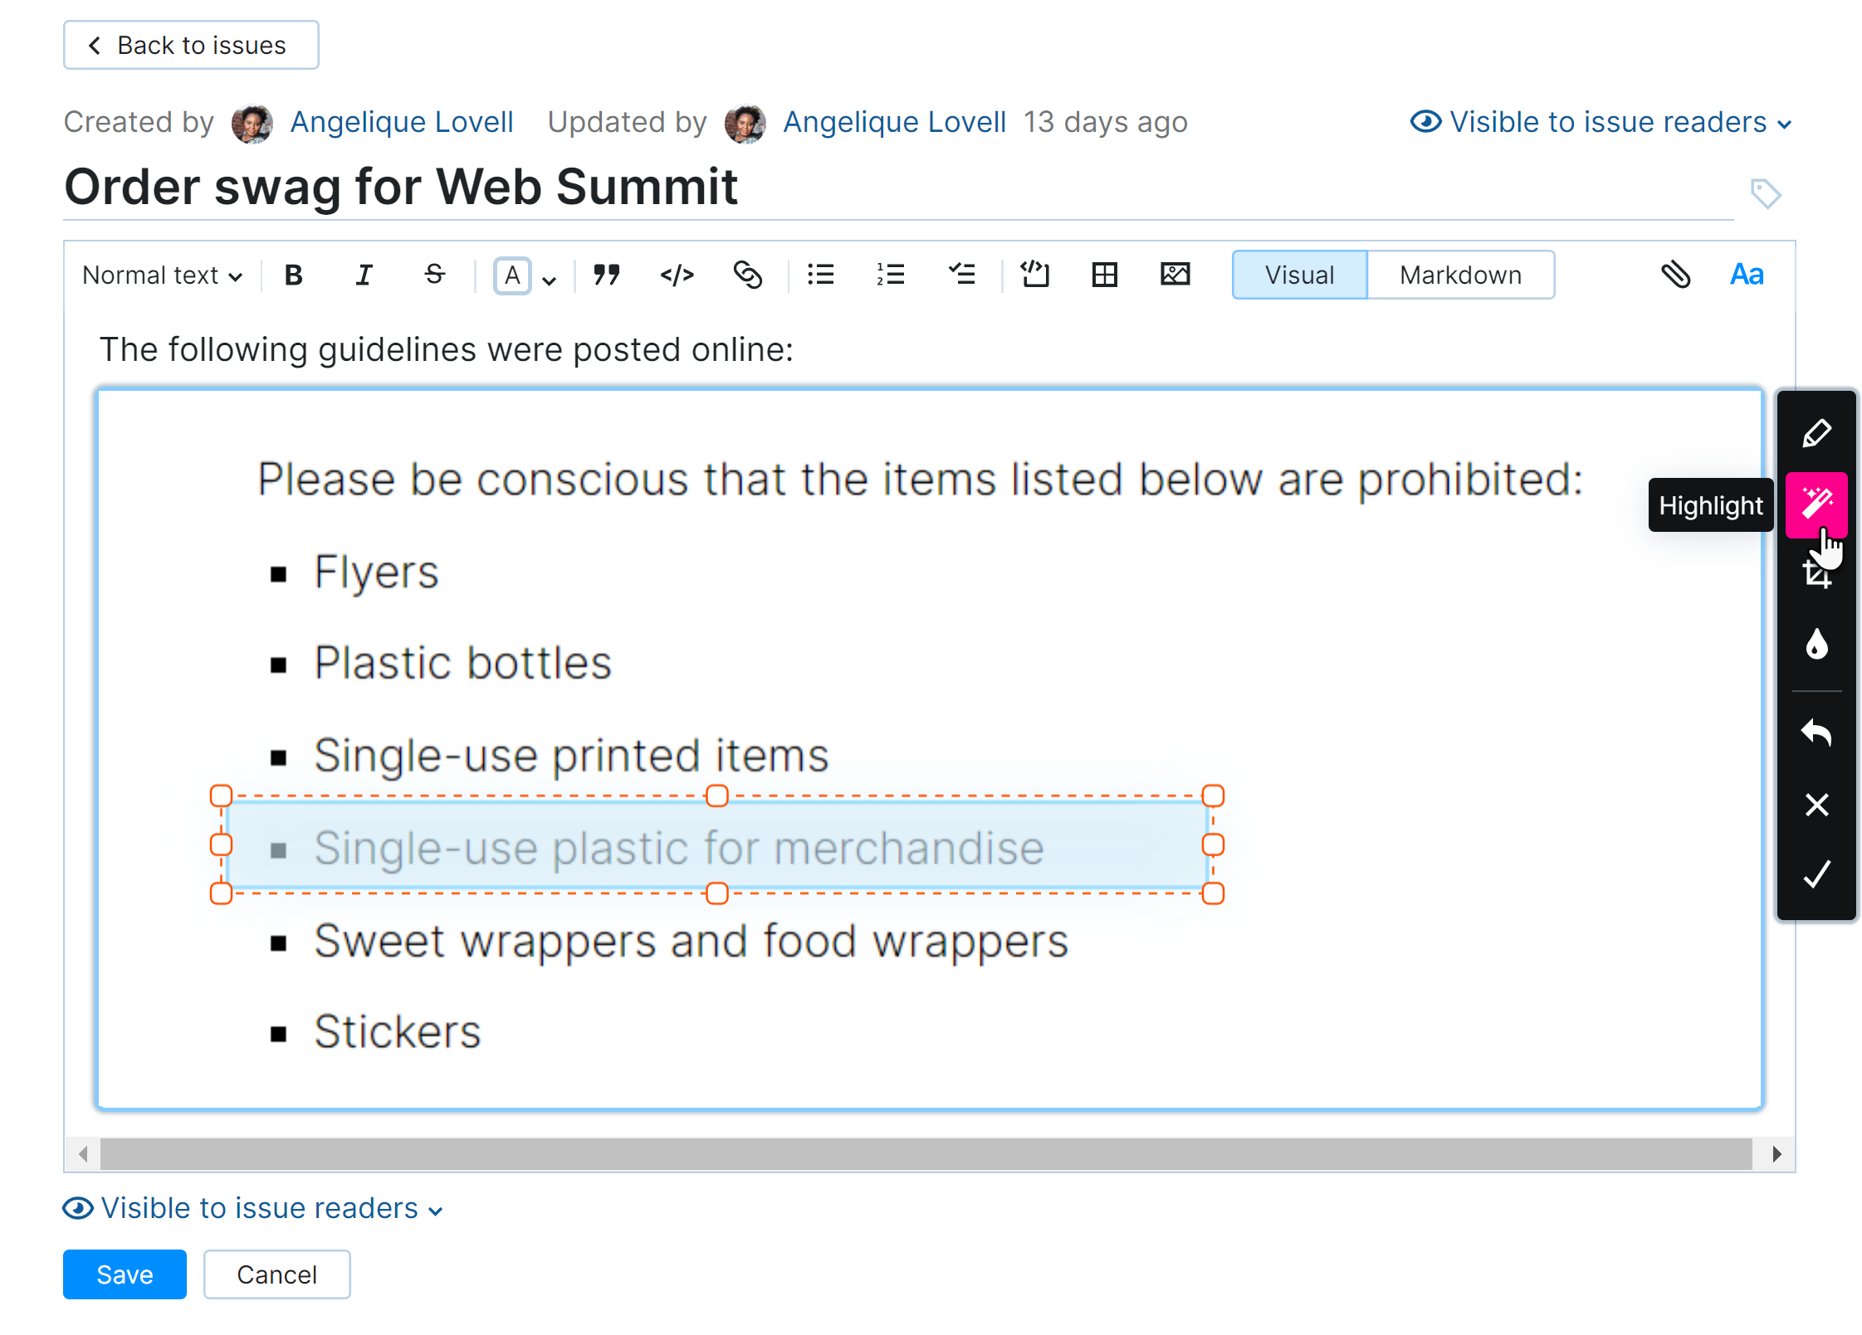Click the Back to issues button

[x=190, y=45]
